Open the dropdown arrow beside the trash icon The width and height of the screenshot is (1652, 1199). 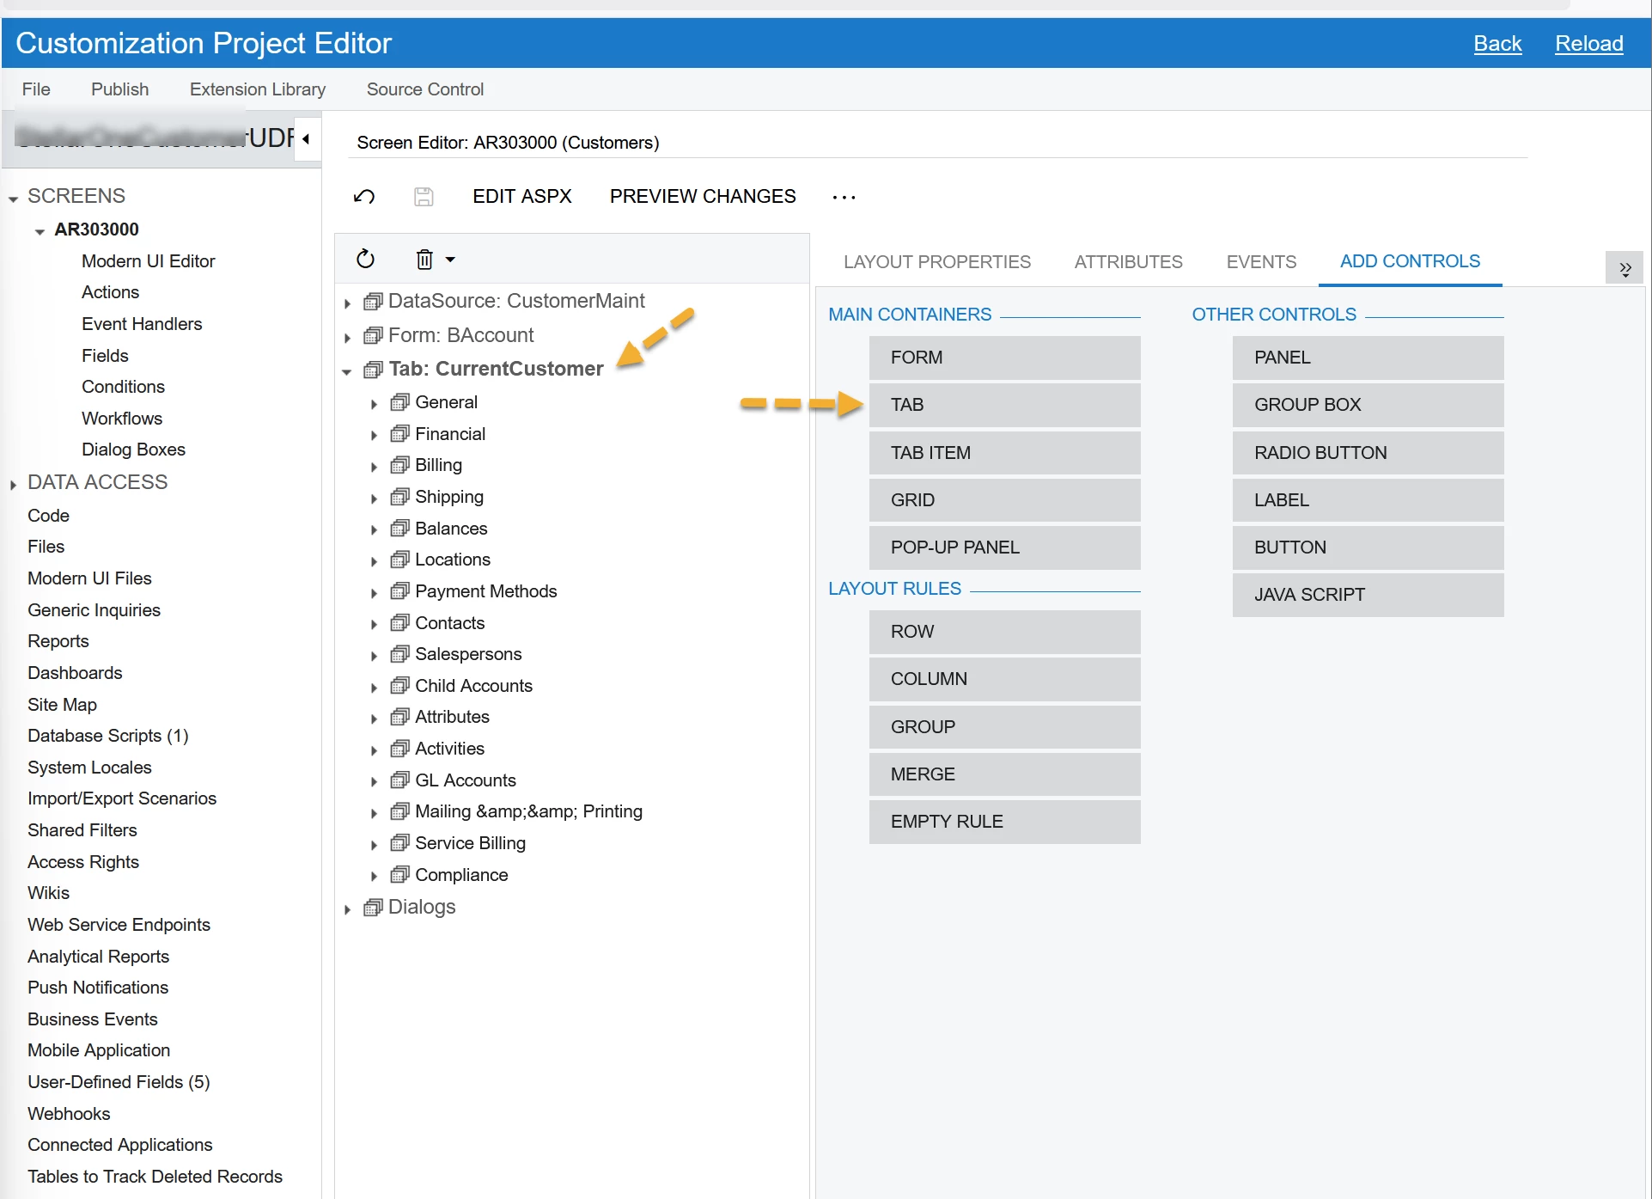(450, 259)
